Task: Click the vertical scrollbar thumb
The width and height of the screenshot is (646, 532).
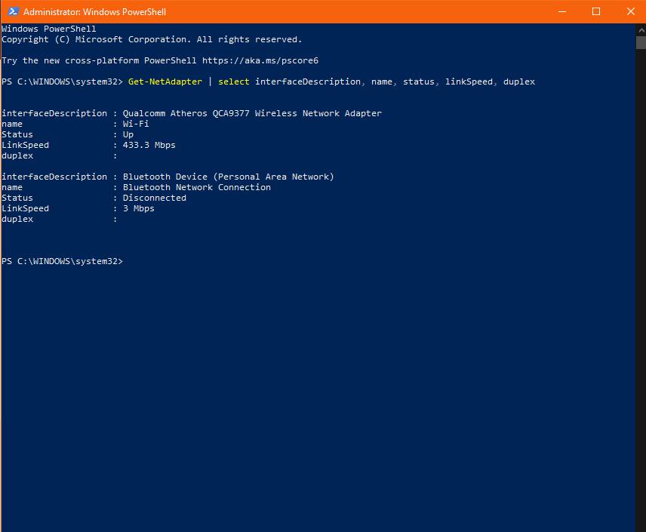Action: 641,42
